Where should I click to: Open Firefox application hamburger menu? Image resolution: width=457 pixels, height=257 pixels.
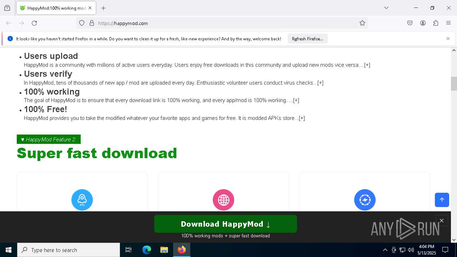[x=448, y=23]
